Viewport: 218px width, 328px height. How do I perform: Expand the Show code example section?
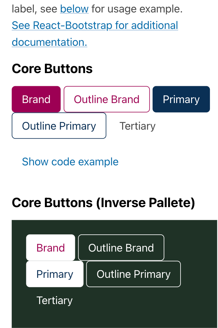[70, 162]
